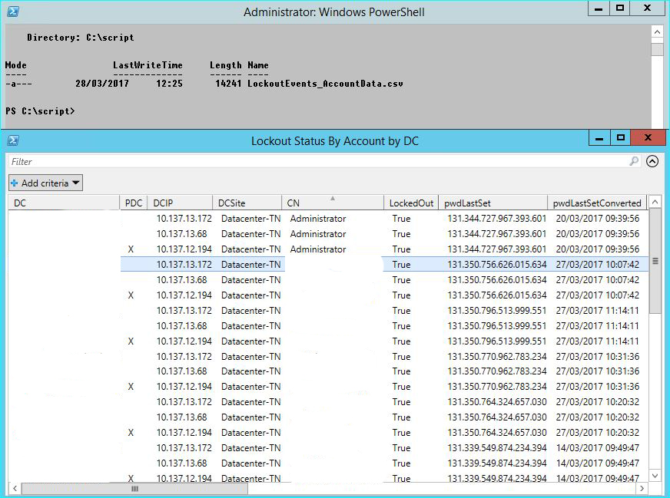Click the highlighted row's date 27/03/2017 10:07:42

[597, 265]
